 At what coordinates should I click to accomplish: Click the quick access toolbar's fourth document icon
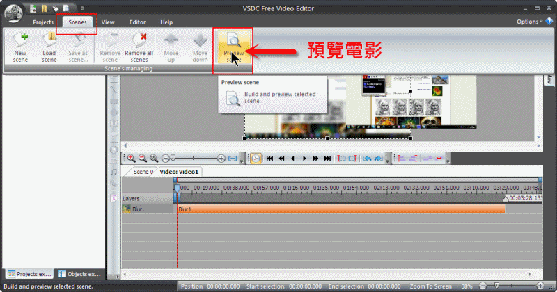66,8
